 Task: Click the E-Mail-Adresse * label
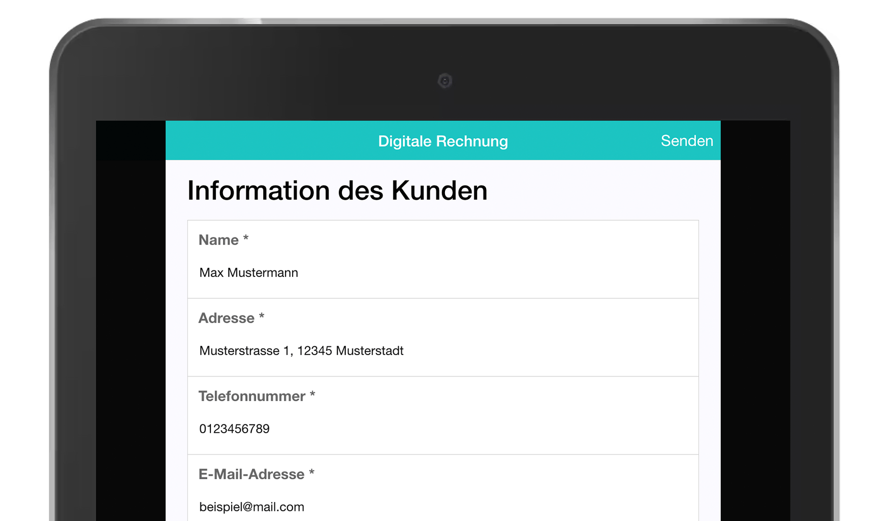click(x=257, y=474)
